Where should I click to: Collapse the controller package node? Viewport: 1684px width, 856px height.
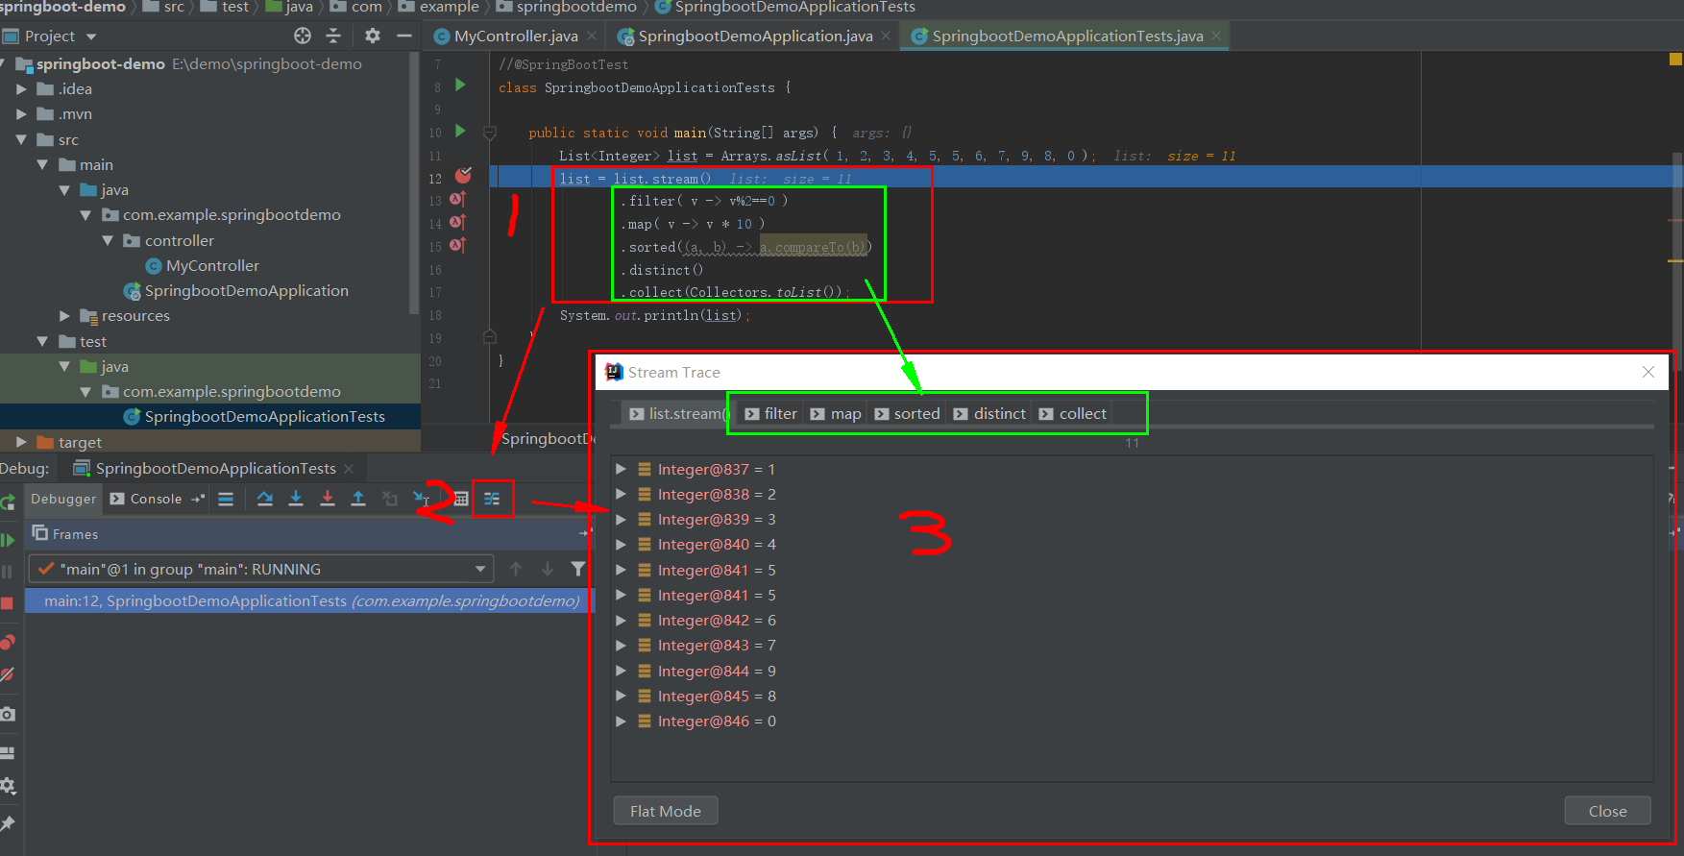[x=108, y=240]
